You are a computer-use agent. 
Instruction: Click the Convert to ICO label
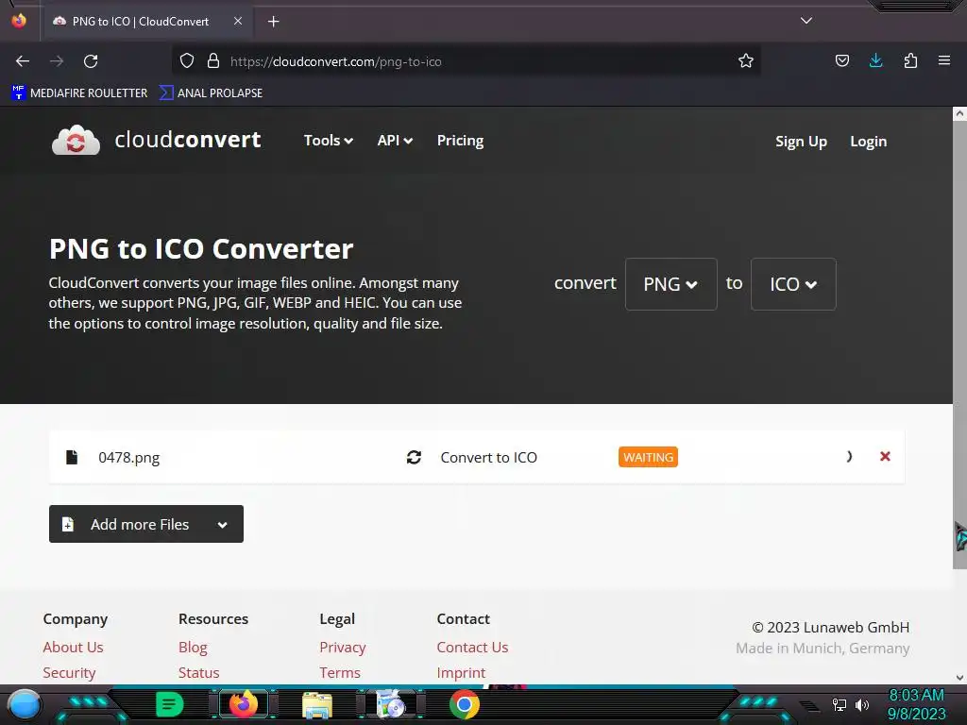tap(488, 458)
